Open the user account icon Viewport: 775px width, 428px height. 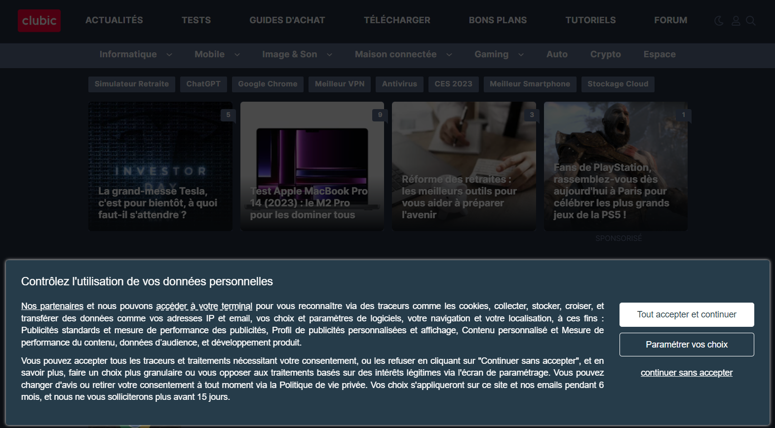[x=736, y=21]
